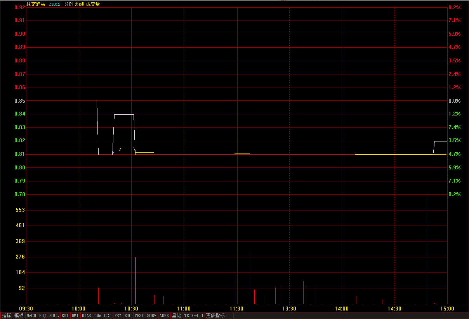Click the 0.85 price axis label
This screenshot has height=319, width=469.
[x=19, y=101]
